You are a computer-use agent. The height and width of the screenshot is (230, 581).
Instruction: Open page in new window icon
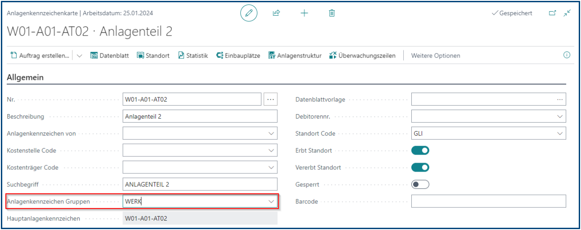[552, 13]
